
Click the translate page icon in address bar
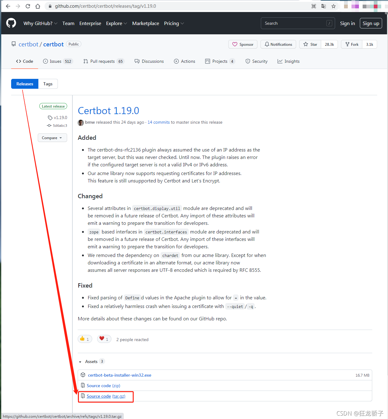click(x=324, y=6)
